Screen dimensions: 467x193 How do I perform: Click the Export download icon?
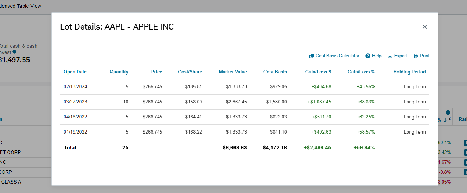click(x=390, y=56)
